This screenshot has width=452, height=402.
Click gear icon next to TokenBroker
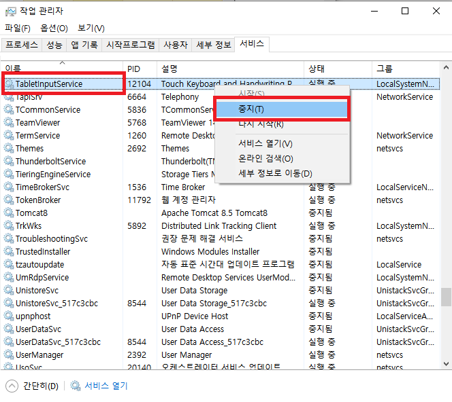[9, 200]
